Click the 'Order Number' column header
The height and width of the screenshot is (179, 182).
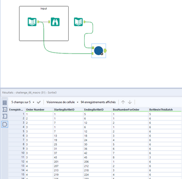coord(39,110)
